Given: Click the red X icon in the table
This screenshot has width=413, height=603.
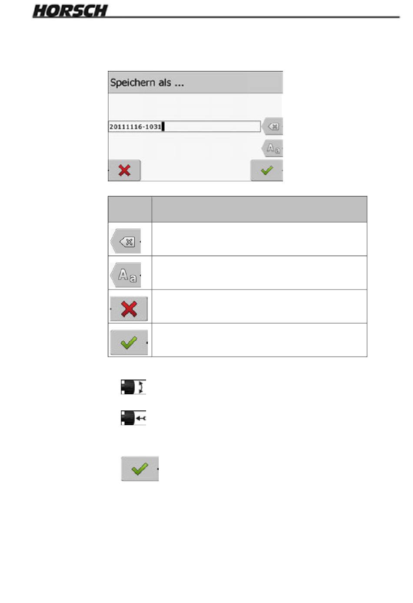Looking at the screenshot, I should click(129, 309).
